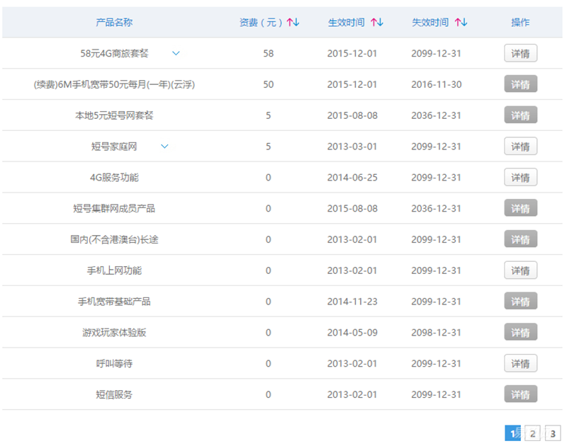Sort 生效时间 column descending
Screen dimensions: 567x446
click(x=381, y=22)
